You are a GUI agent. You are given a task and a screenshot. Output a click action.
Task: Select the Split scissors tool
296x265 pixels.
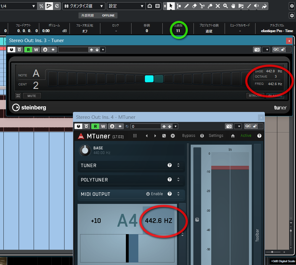pos(202,6)
